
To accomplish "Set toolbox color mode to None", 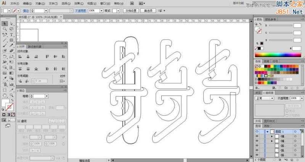I will [x=13, y=115].
